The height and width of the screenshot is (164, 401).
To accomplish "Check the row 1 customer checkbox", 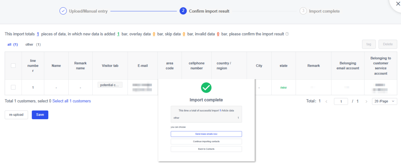I will pyautogui.click(x=13, y=87).
